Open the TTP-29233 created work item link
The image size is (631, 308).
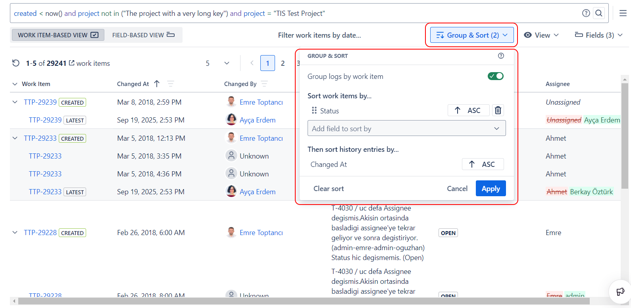[40, 138]
